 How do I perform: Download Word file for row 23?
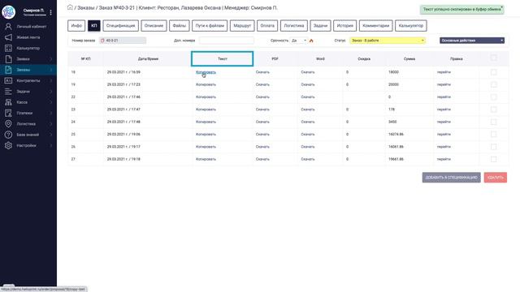(x=308, y=109)
